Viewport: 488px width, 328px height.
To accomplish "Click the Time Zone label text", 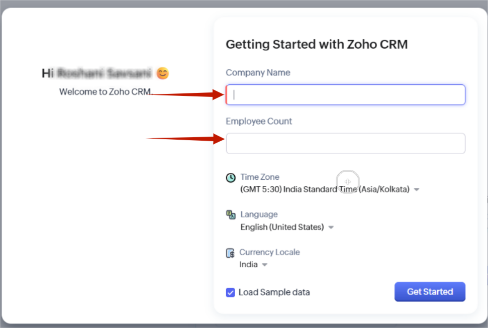I will pos(260,177).
